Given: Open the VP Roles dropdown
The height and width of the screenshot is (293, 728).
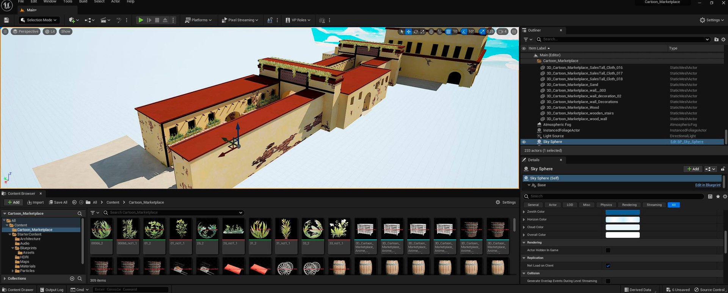Looking at the screenshot, I should pyautogui.click(x=298, y=20).
